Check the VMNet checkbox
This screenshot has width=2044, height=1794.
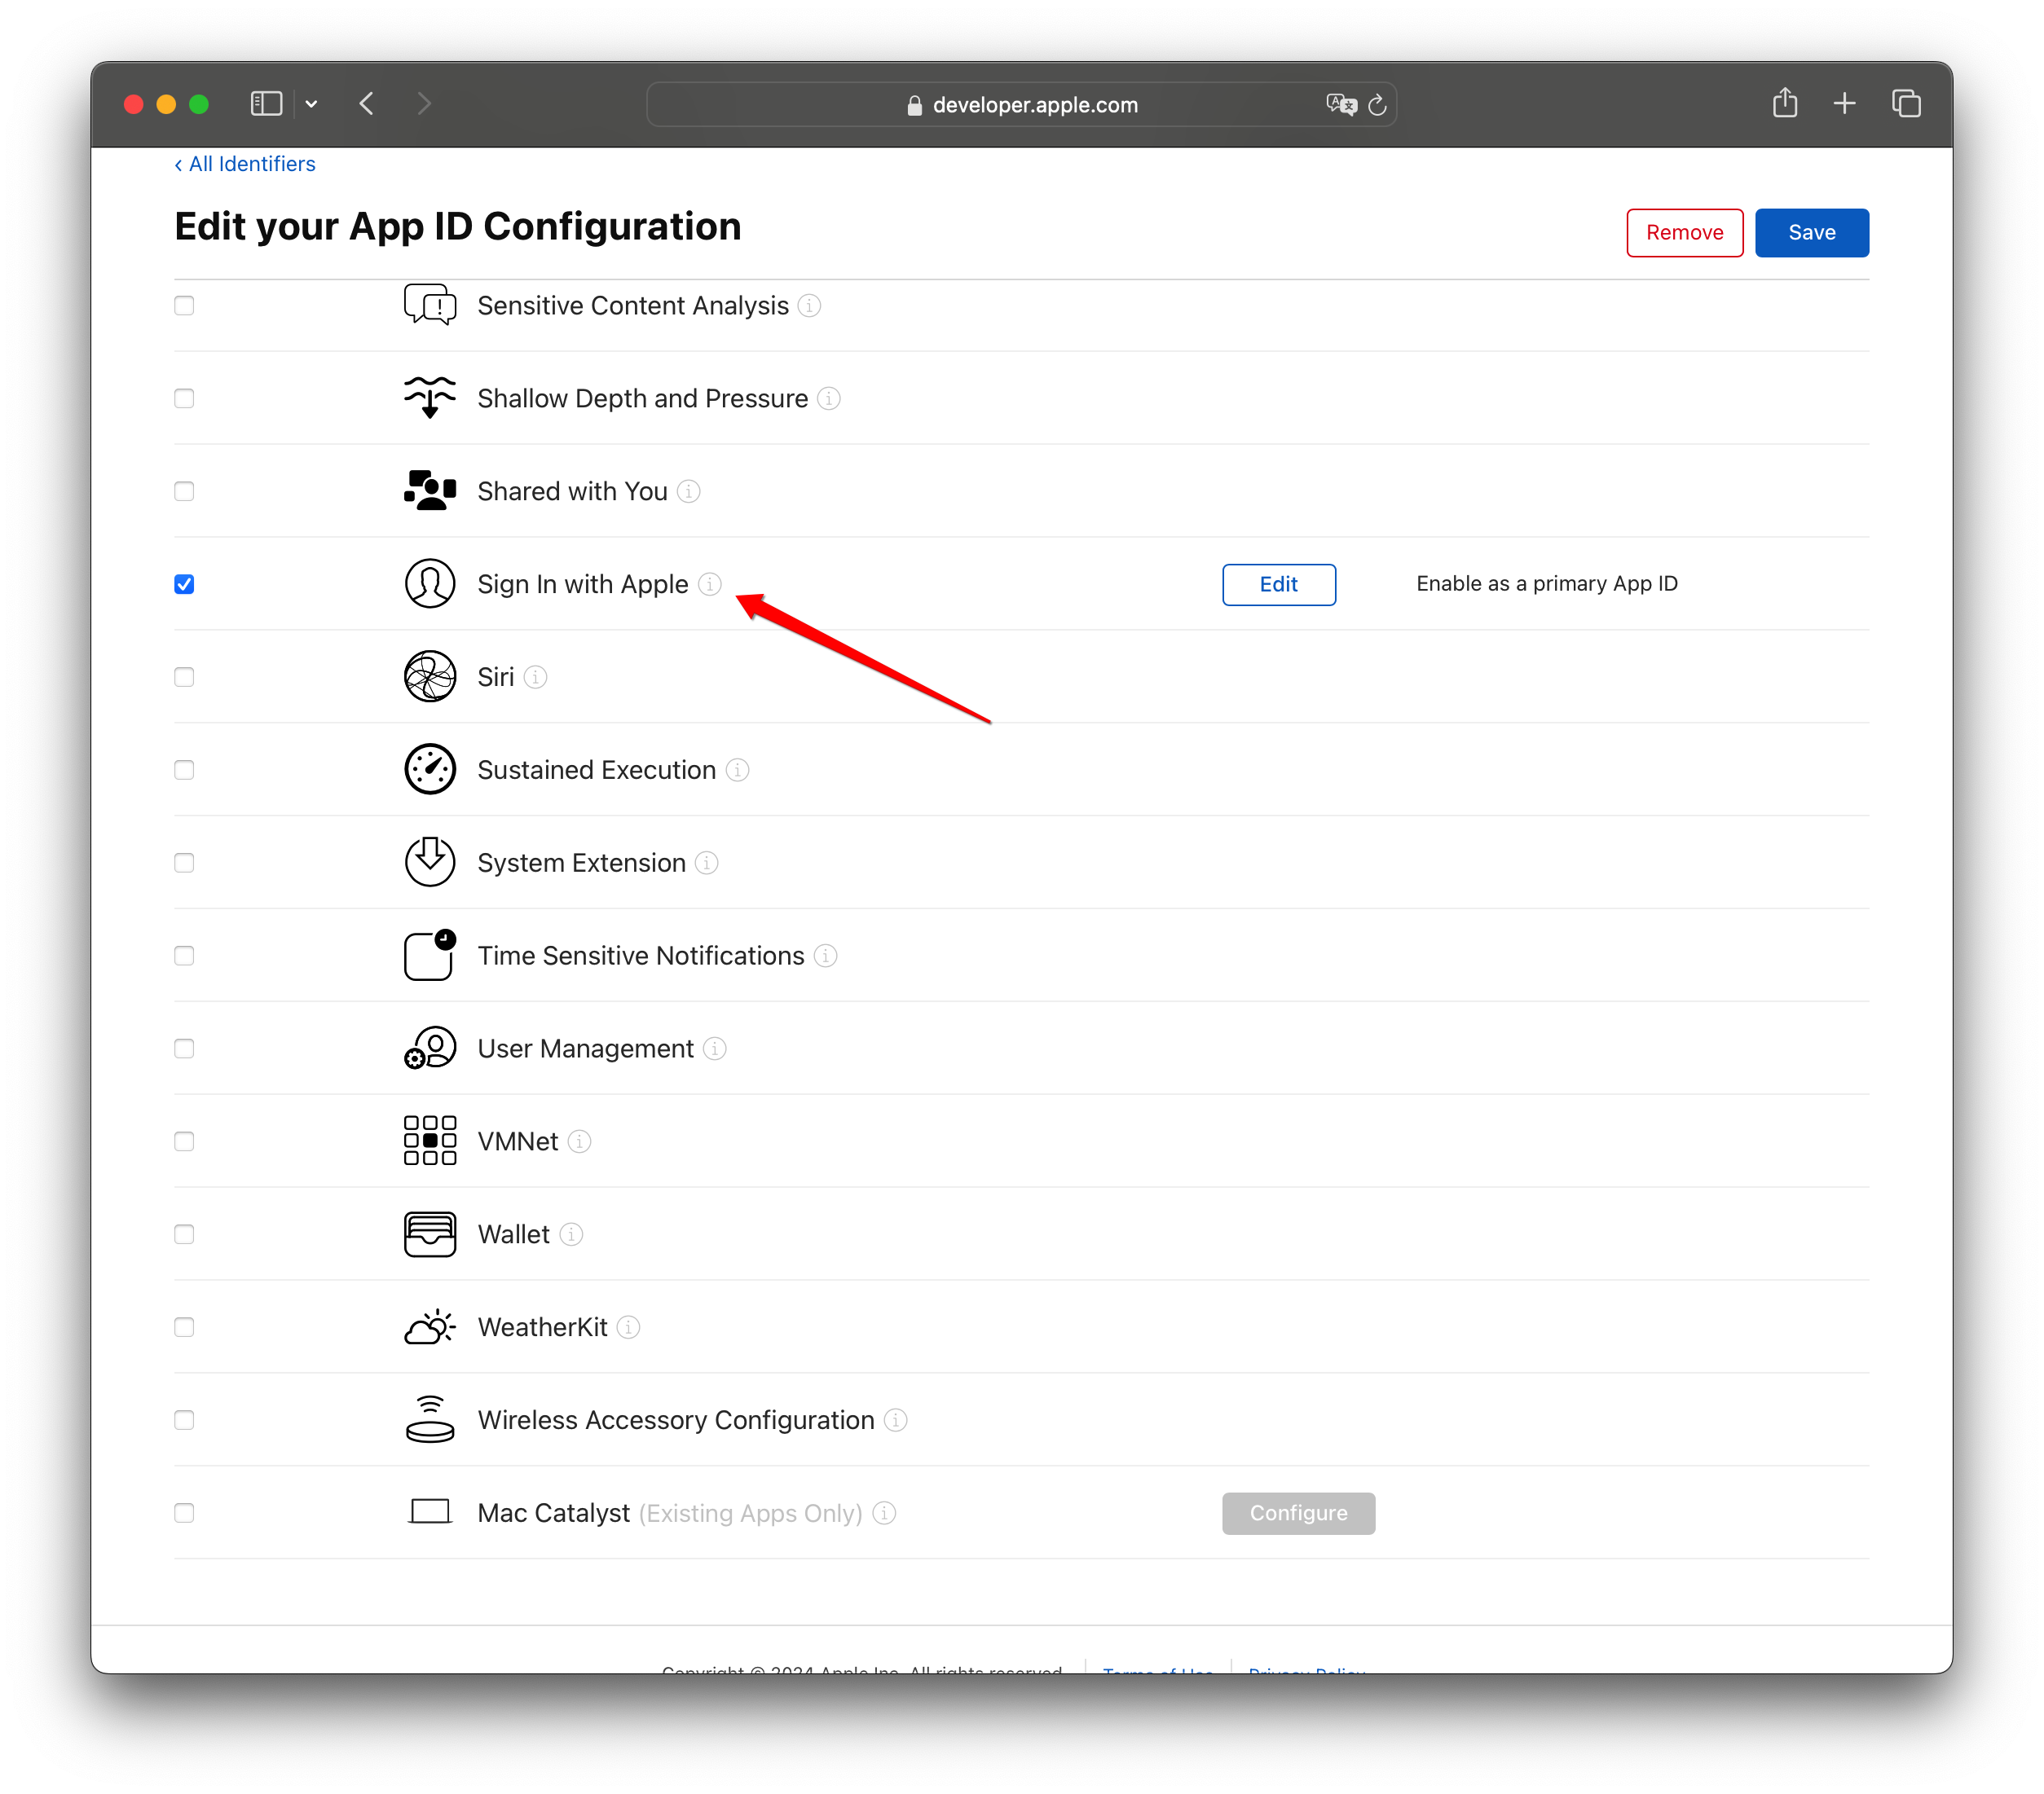click(x=184, y=1141)
